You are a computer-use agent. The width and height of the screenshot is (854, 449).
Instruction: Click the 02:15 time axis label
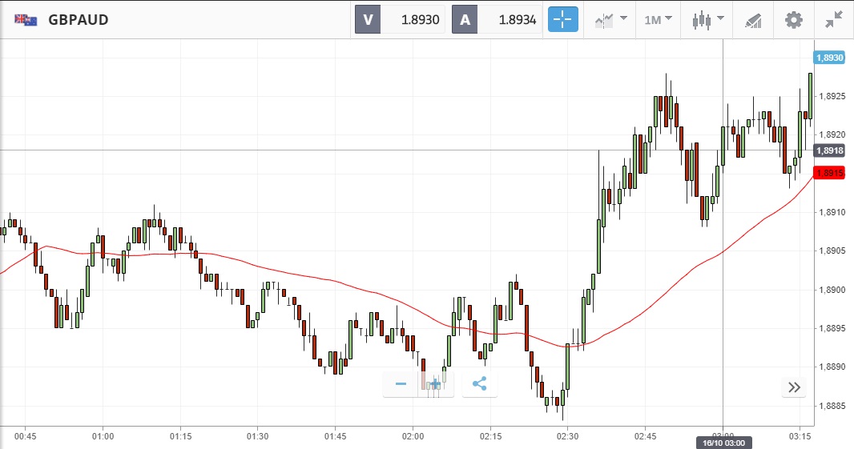(490, 436)
